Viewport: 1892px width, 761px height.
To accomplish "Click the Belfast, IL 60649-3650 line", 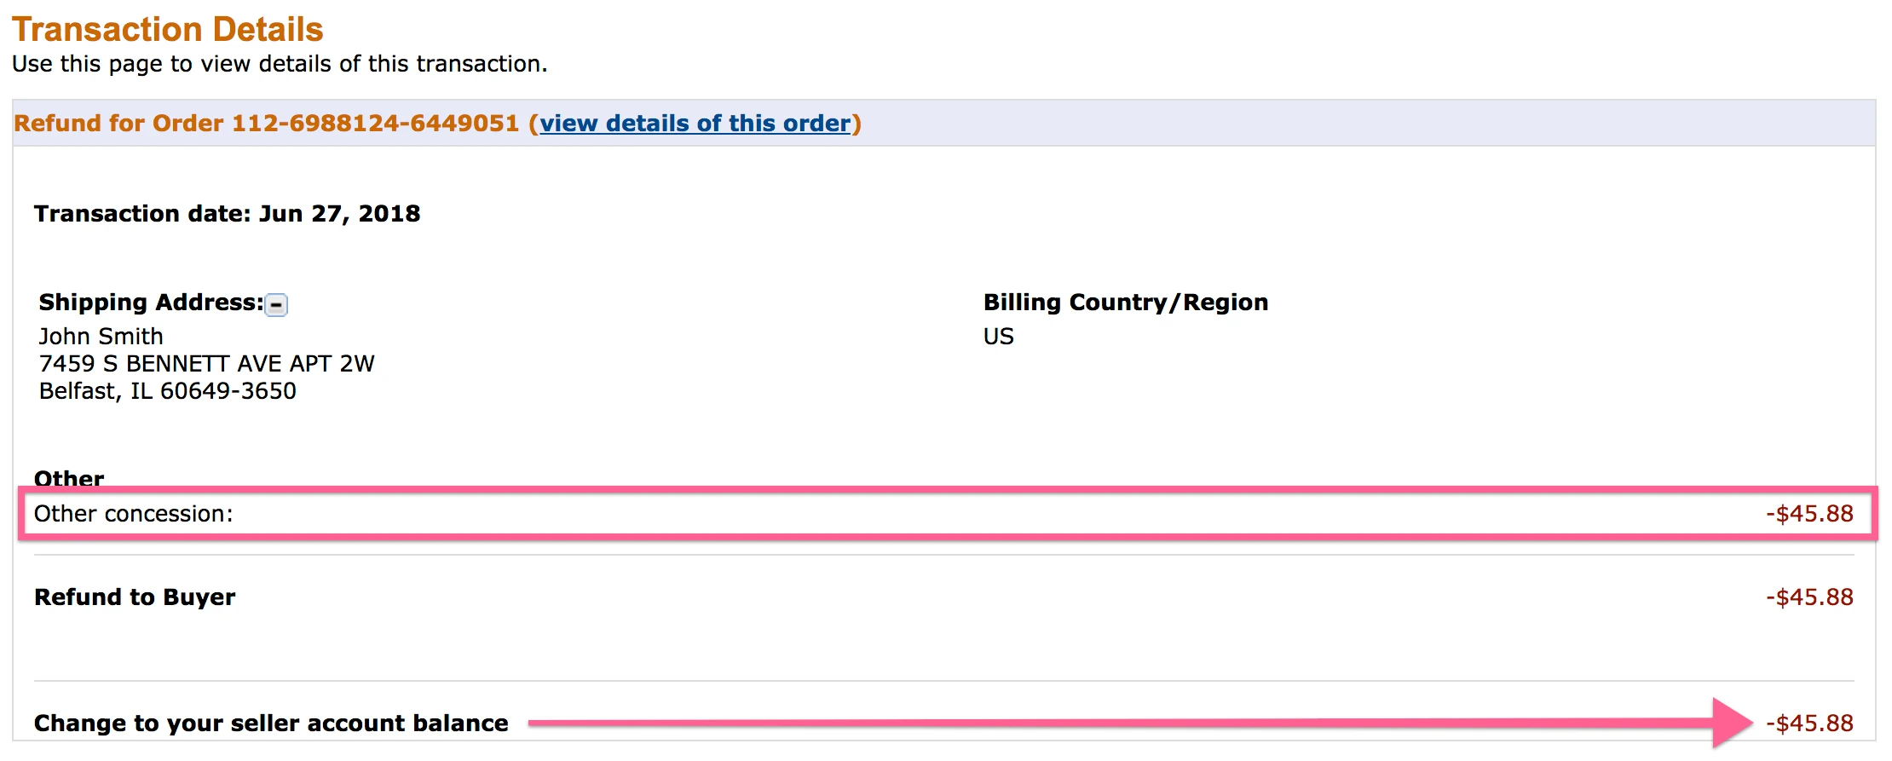I will tap(167, 391).
